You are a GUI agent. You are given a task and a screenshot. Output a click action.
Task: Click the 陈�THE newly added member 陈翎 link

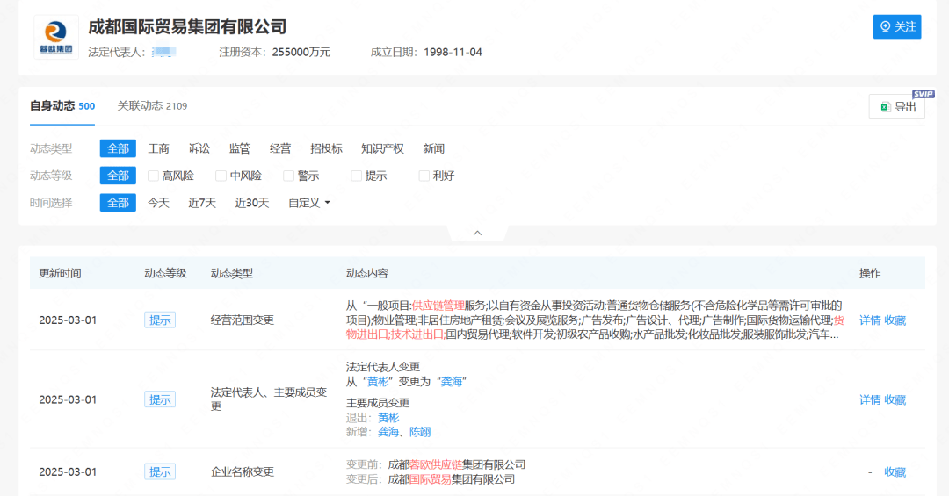419,432
